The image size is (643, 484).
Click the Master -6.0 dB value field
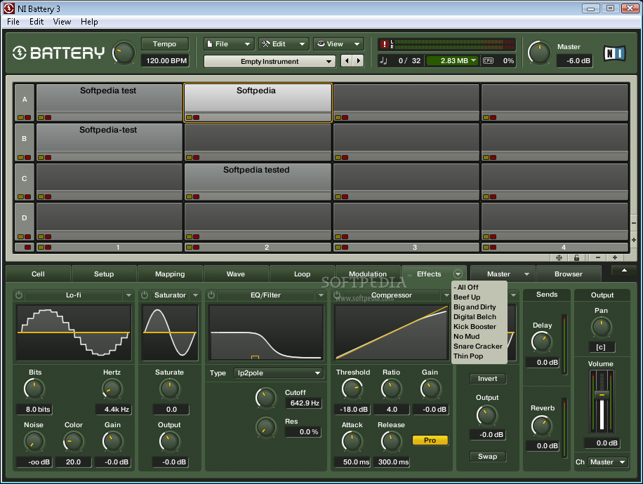575,60
